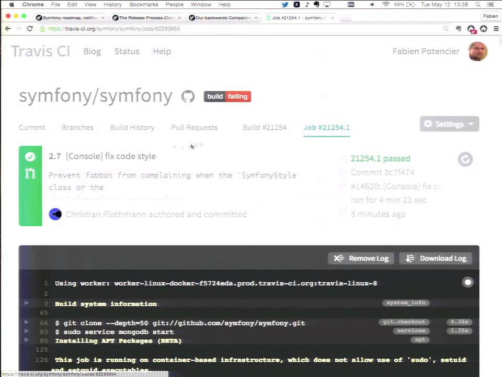
Task: Click the git.checkout tag
Action: (x=404, y=322)
